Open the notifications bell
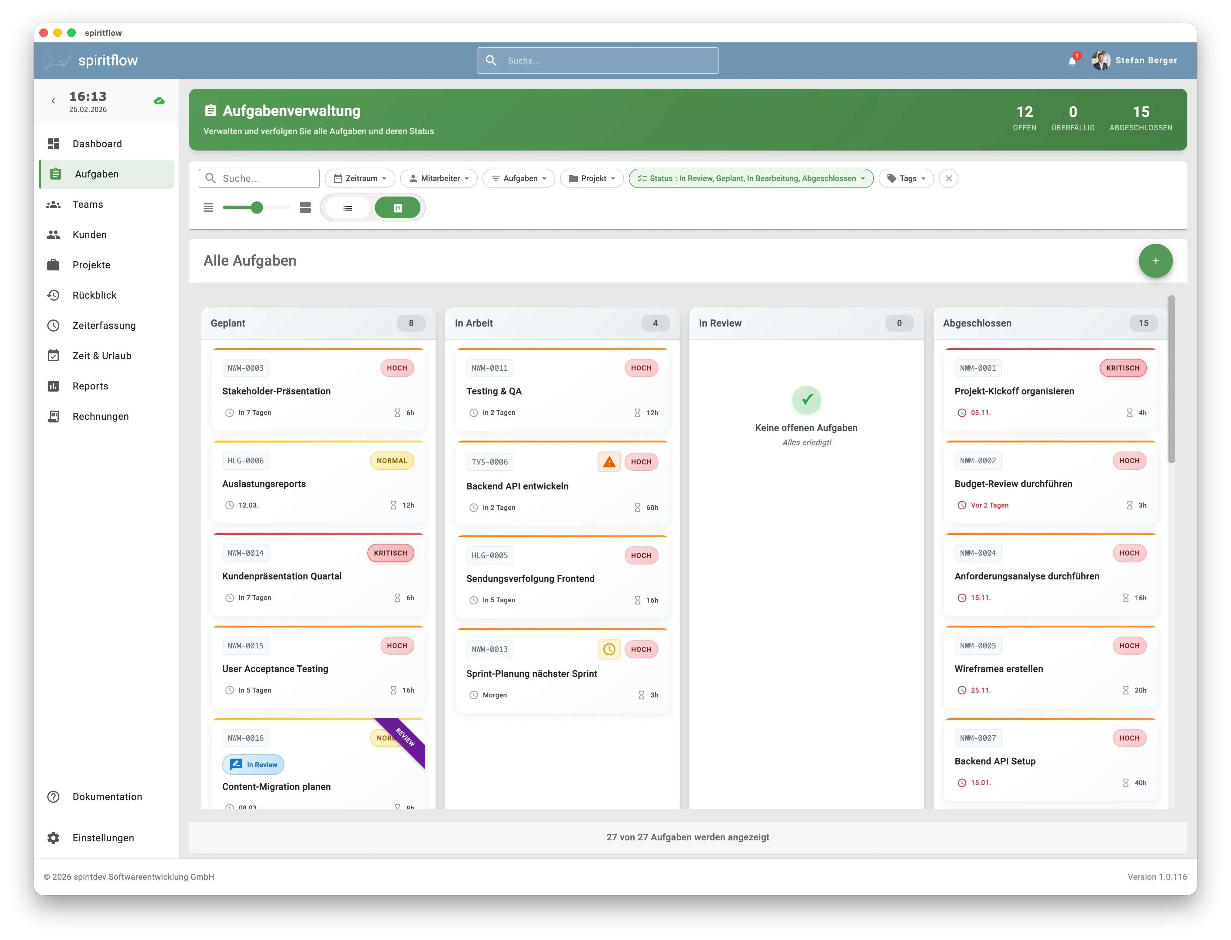Image resolution: width=1231 pixels, height=940 pixels. pos(1072,61)
